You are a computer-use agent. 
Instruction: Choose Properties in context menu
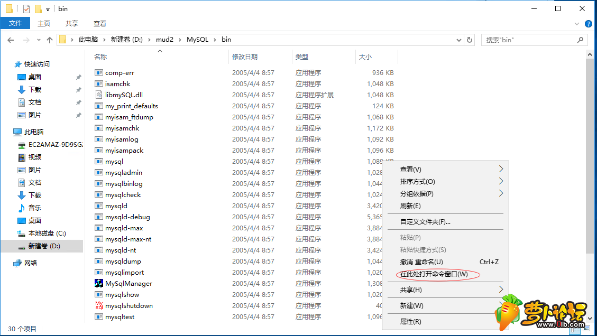(x=445, y=322)
